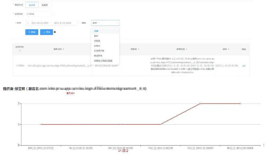Sort table by 消费者 column arrow
The height and width of the screenshot is (159, 270).
pyautogui.click(x=138, y=49)
